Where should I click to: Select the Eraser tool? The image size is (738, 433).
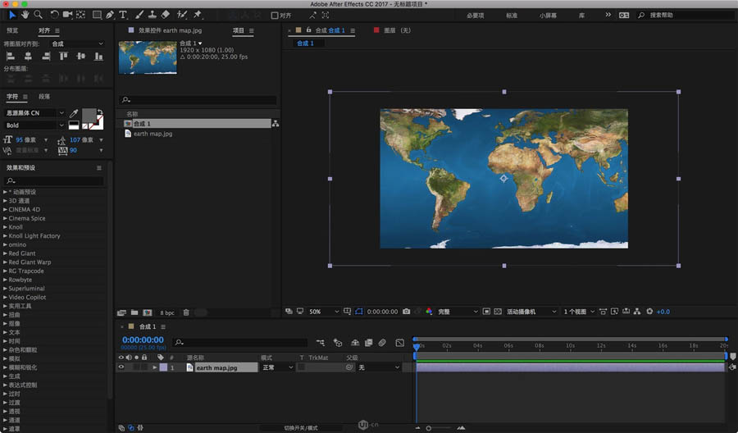pyautogui.click(x=166, y=15)
